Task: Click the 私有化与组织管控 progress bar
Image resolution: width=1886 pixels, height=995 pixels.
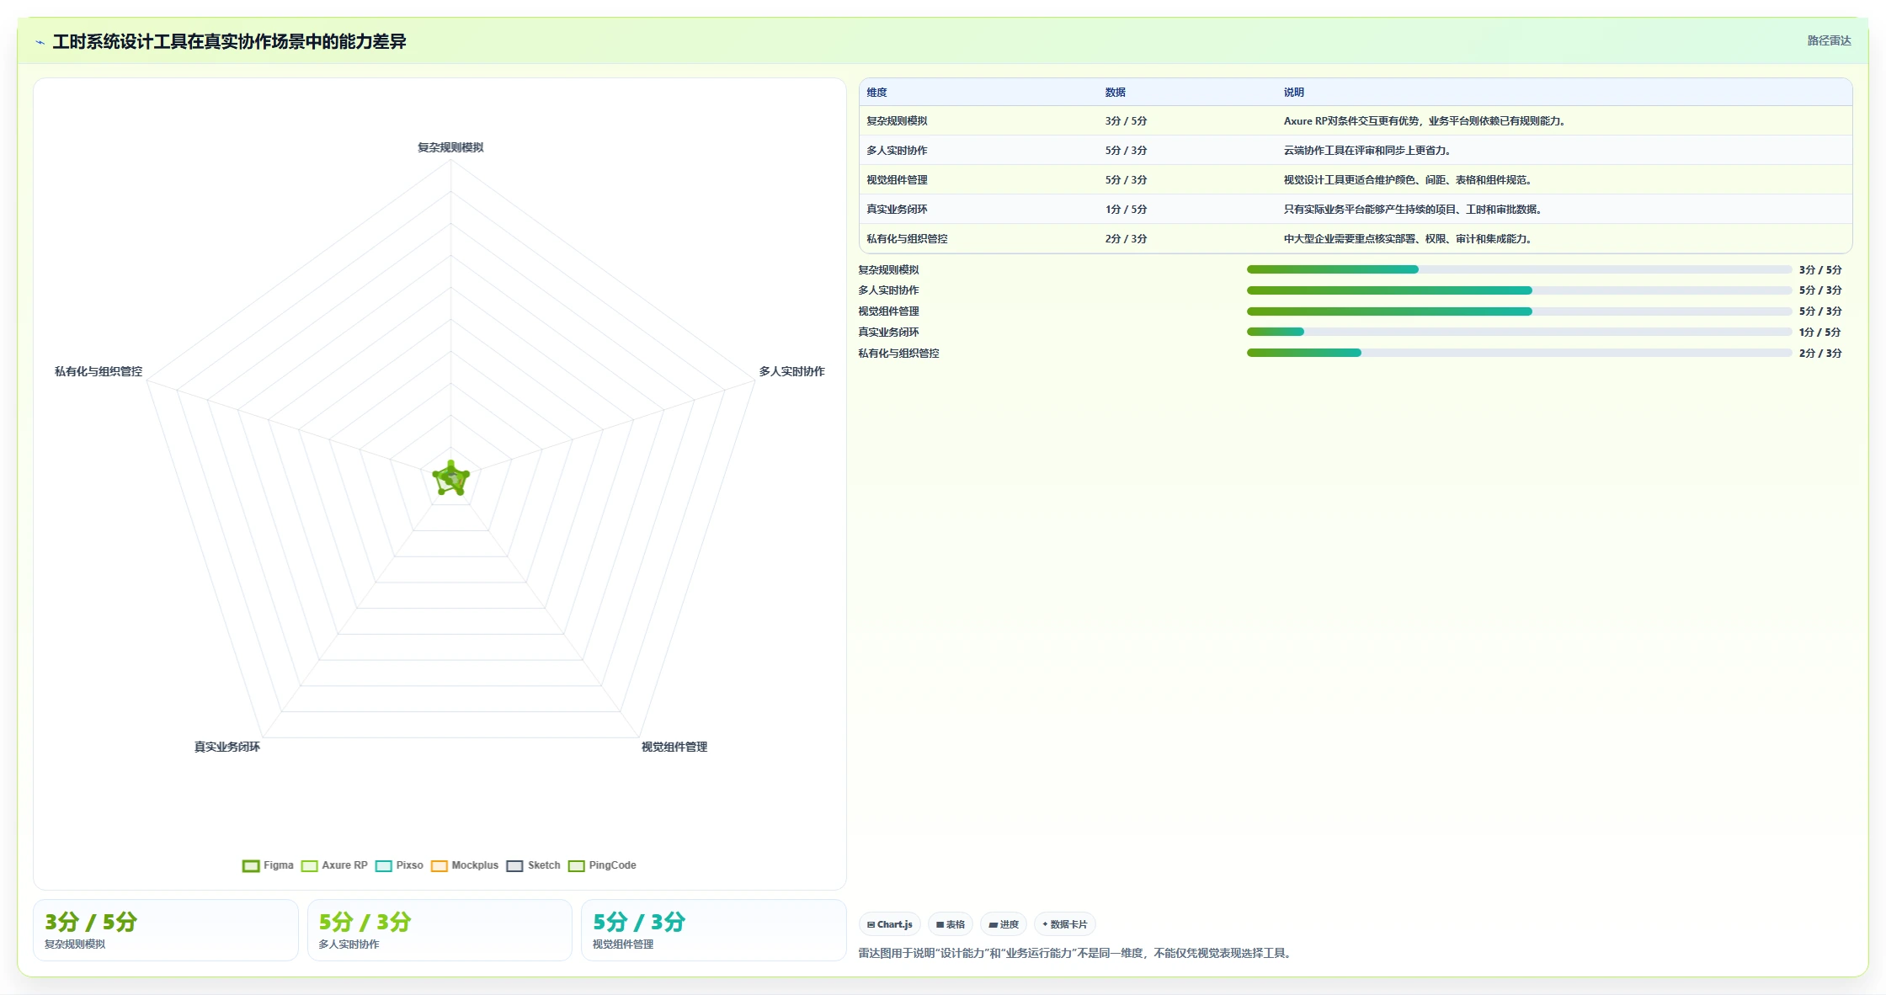Action: tap(1519, 353)
